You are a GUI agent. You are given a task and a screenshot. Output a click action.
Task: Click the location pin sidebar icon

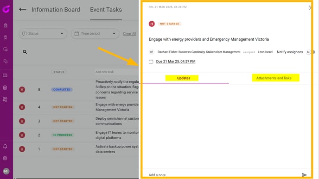click(6, 37)
